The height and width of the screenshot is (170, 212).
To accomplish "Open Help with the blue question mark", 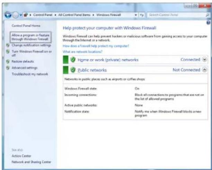I will [208, 22].
